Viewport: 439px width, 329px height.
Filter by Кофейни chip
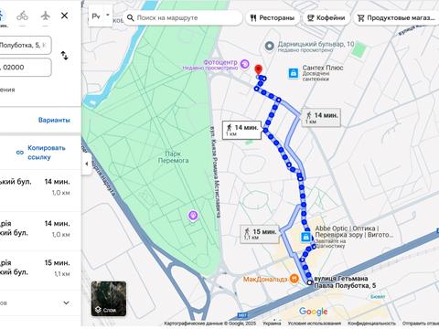click(327, 18)
